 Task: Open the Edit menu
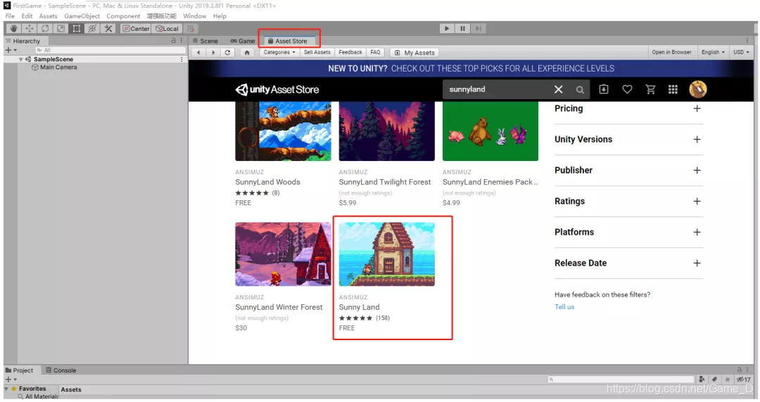(x=27, y=16)
